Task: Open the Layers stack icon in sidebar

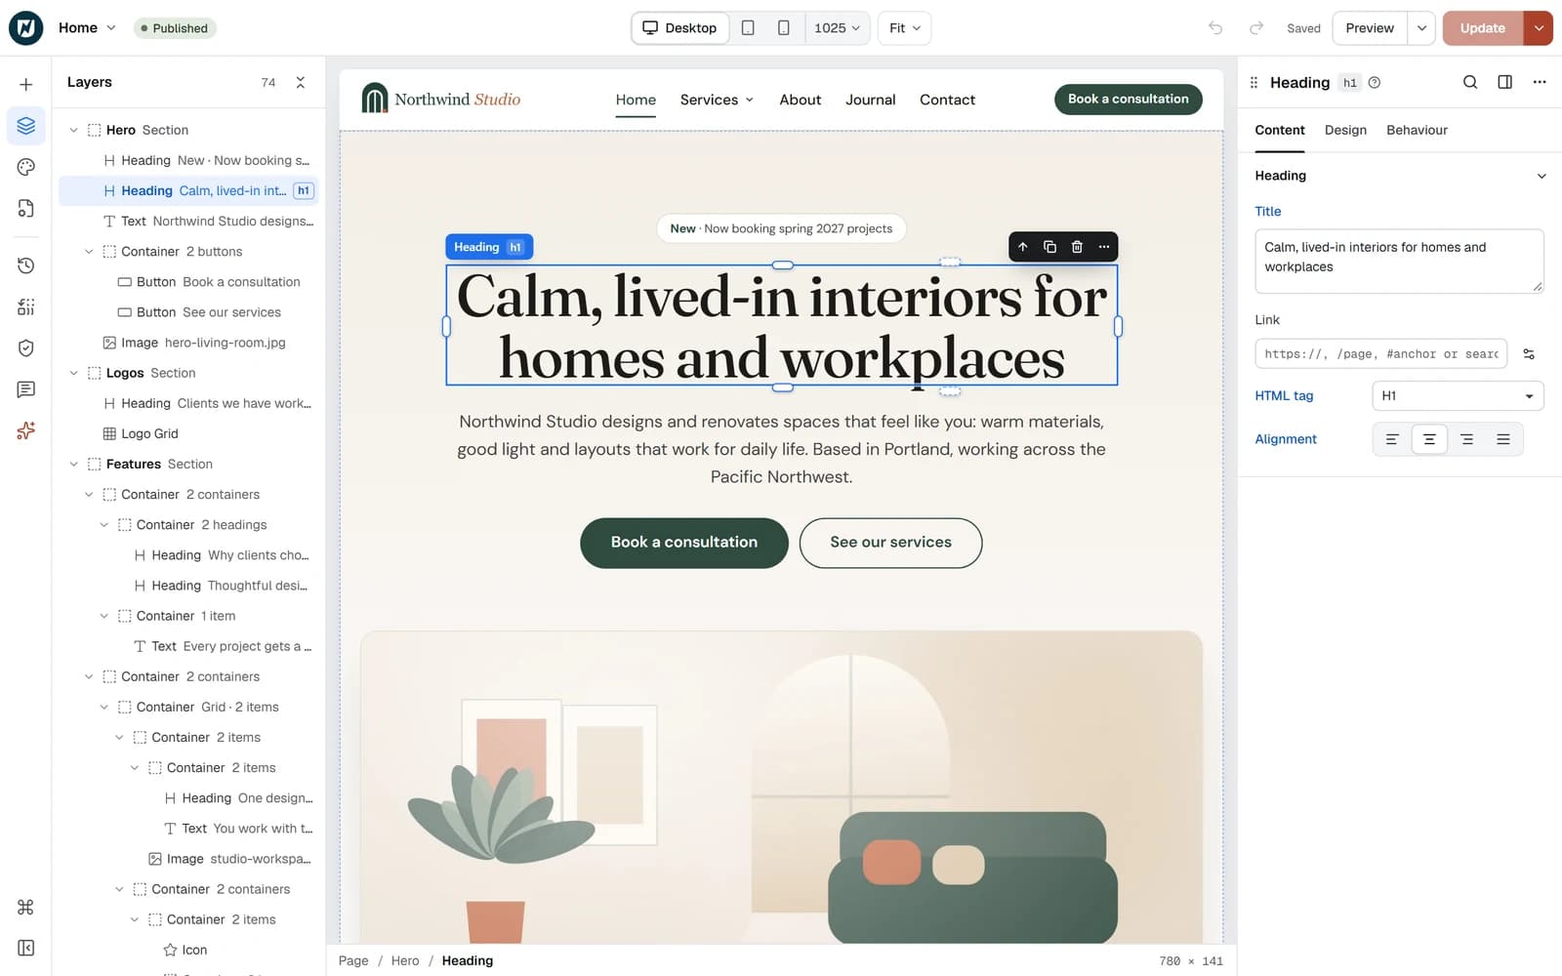Action: [x=26, y=126]
